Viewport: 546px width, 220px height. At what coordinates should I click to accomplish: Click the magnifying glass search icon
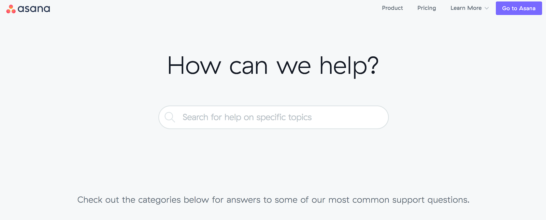pos(170,117)
